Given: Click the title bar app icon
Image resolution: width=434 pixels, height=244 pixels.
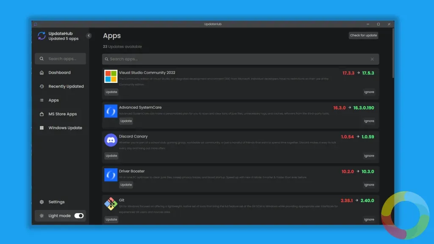Looking at the screenshot, I should [36, 24].
